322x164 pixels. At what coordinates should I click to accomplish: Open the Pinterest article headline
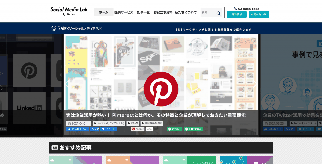click(x=156, y=115)
